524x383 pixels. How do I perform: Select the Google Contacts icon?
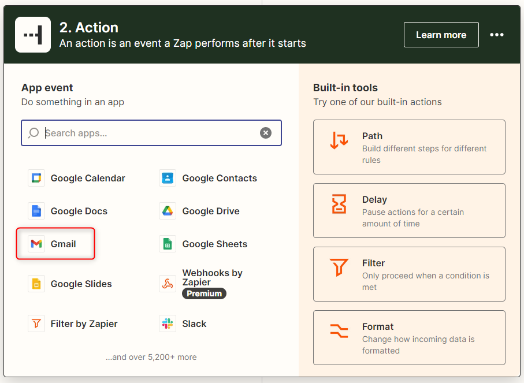pyautogui.click(x=168, y=178)
